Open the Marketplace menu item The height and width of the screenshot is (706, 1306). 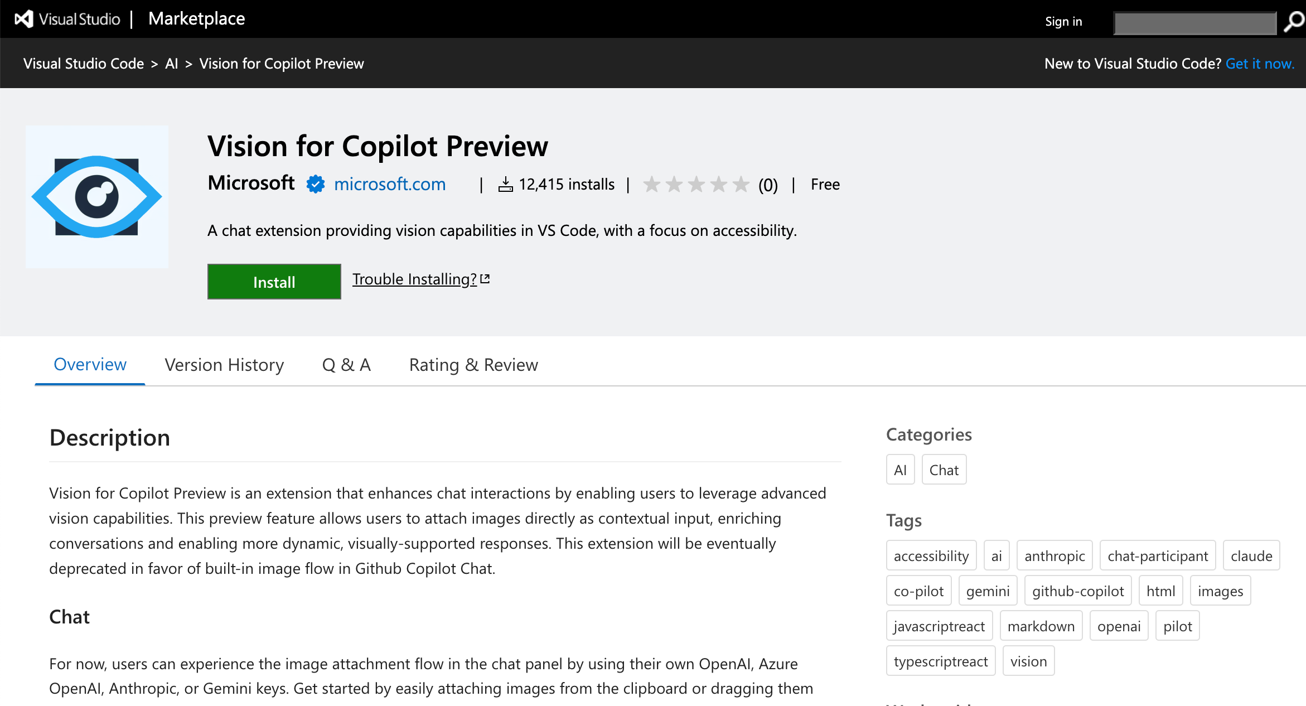[196, 18]
